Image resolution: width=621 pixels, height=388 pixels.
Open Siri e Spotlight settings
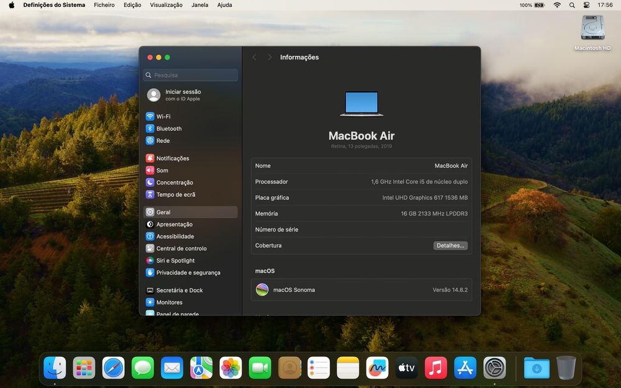(191, 261)
